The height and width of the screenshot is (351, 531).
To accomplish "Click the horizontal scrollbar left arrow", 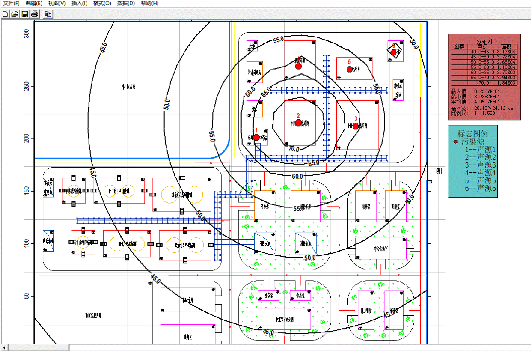I will [4, 347].
